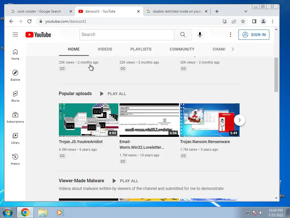Open Library in the sidebar

(15, 139)
